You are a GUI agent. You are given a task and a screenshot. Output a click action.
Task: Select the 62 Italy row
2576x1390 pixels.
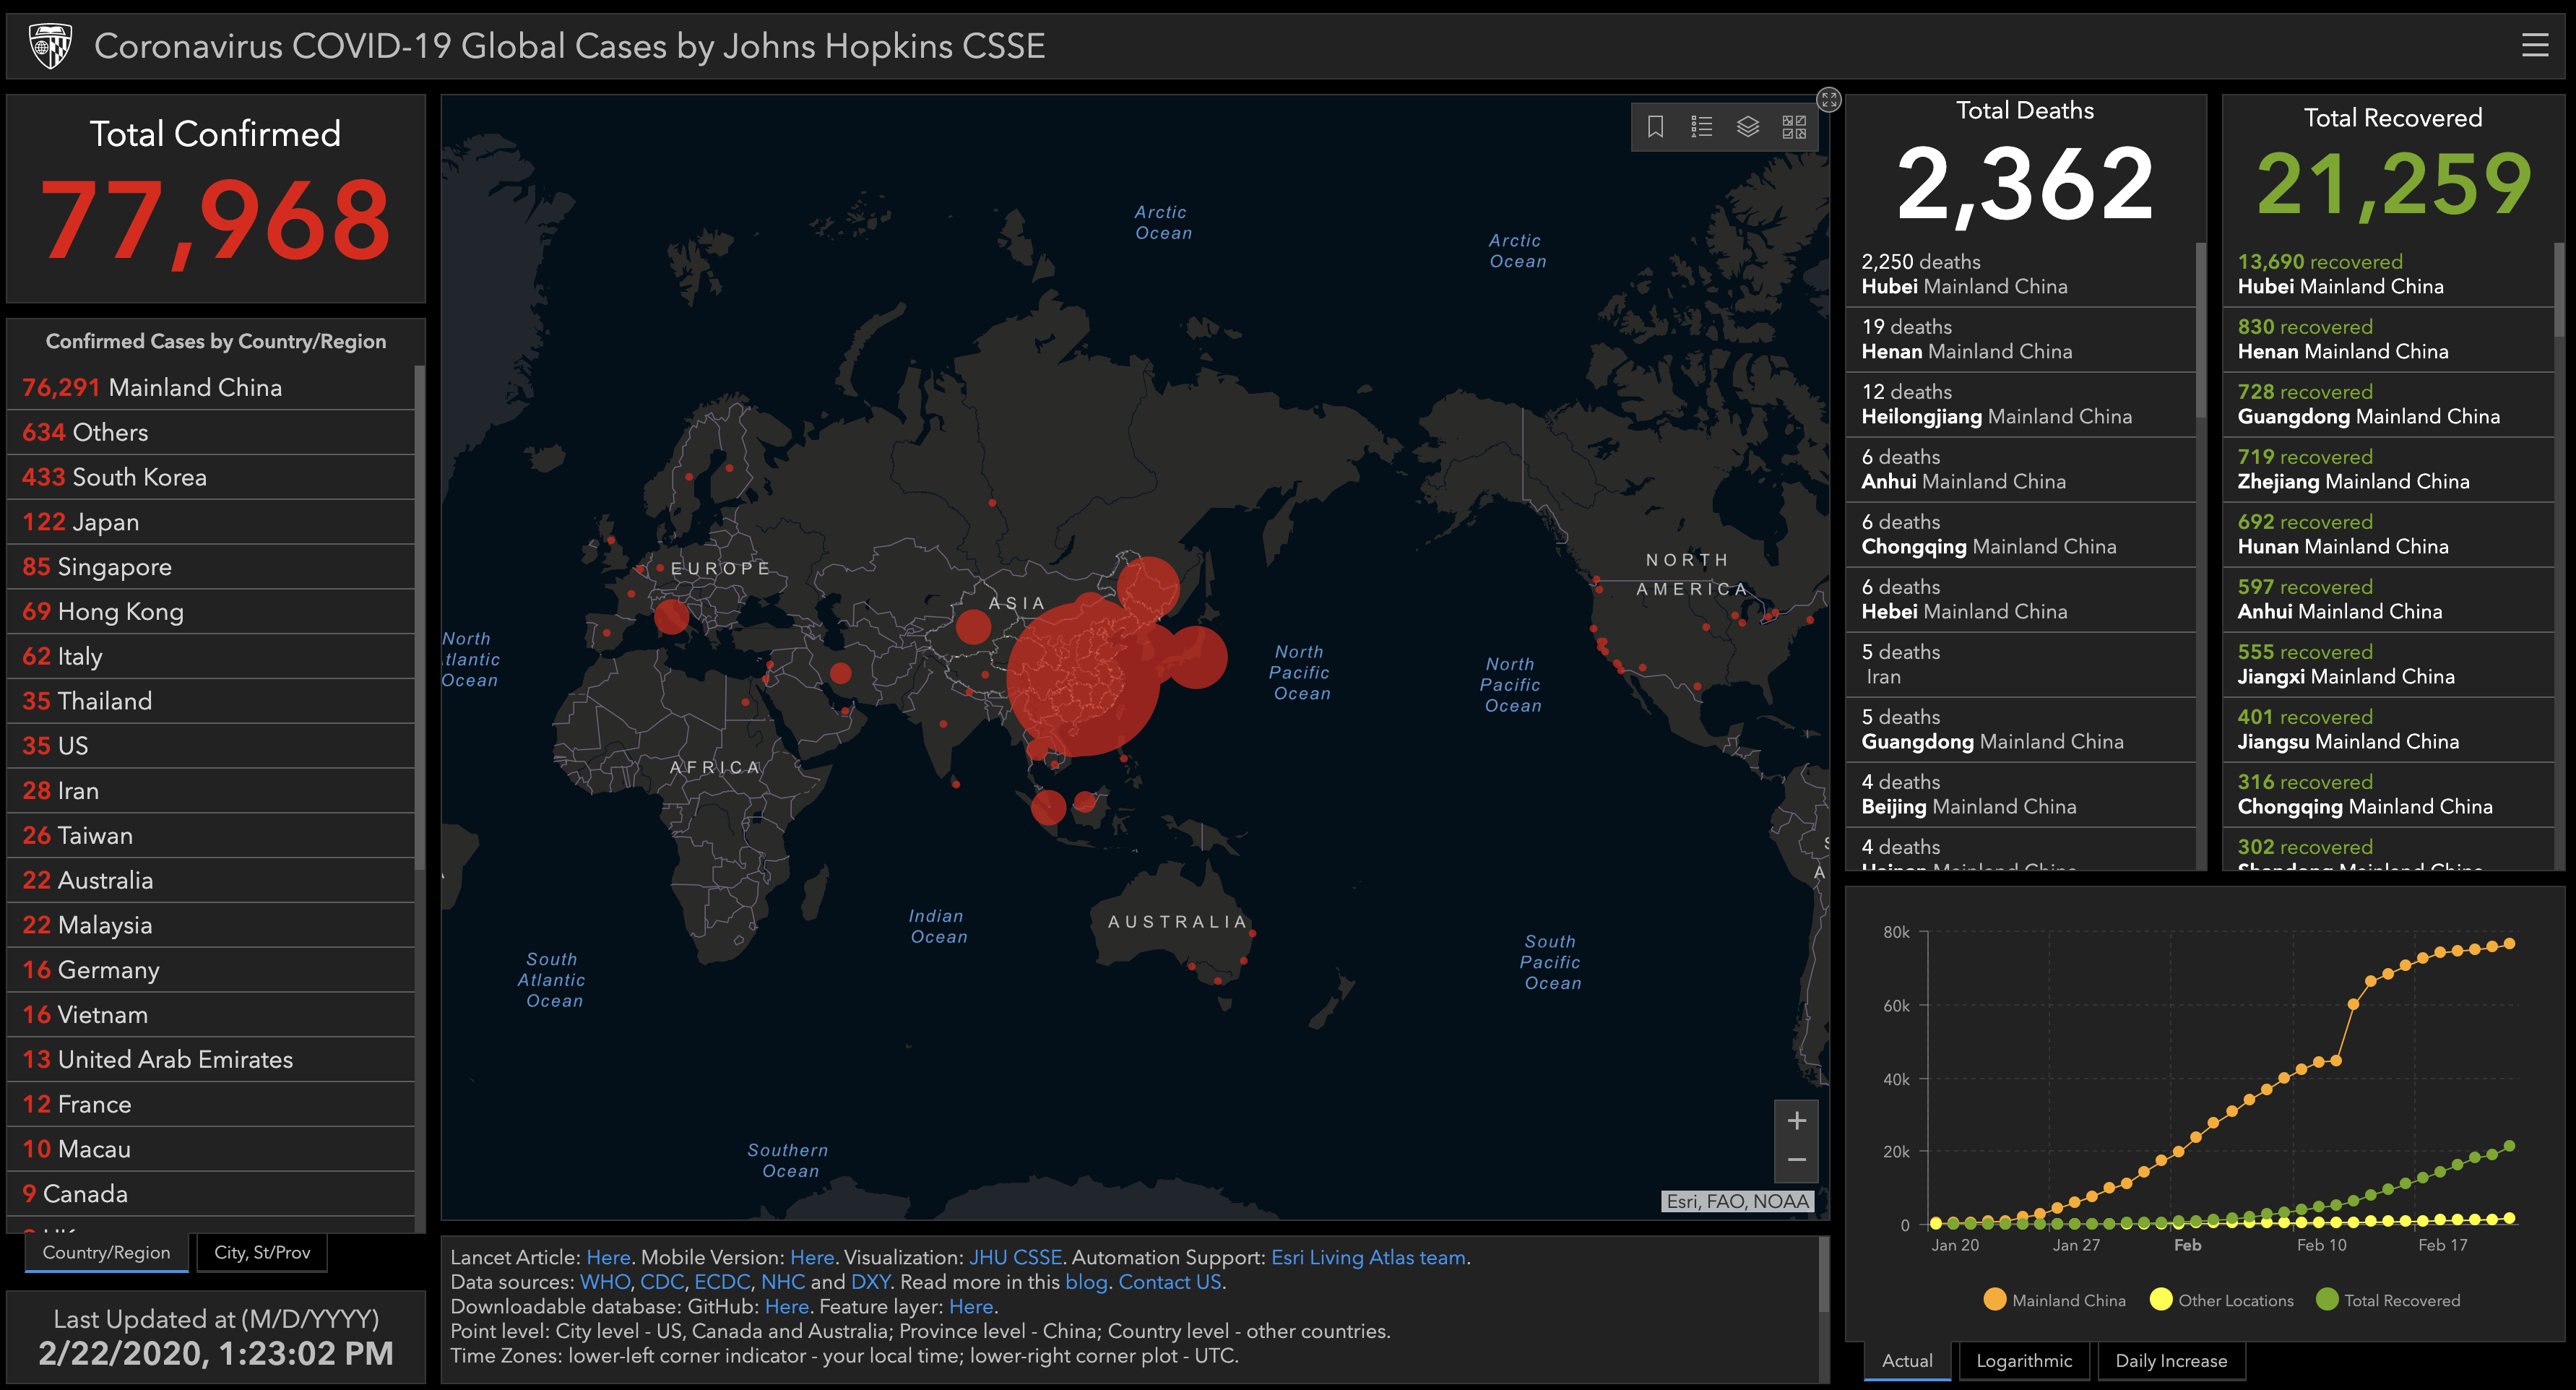point(211,656)
